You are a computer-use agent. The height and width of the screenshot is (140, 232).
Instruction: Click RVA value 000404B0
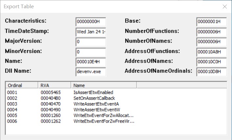point(51,98)
